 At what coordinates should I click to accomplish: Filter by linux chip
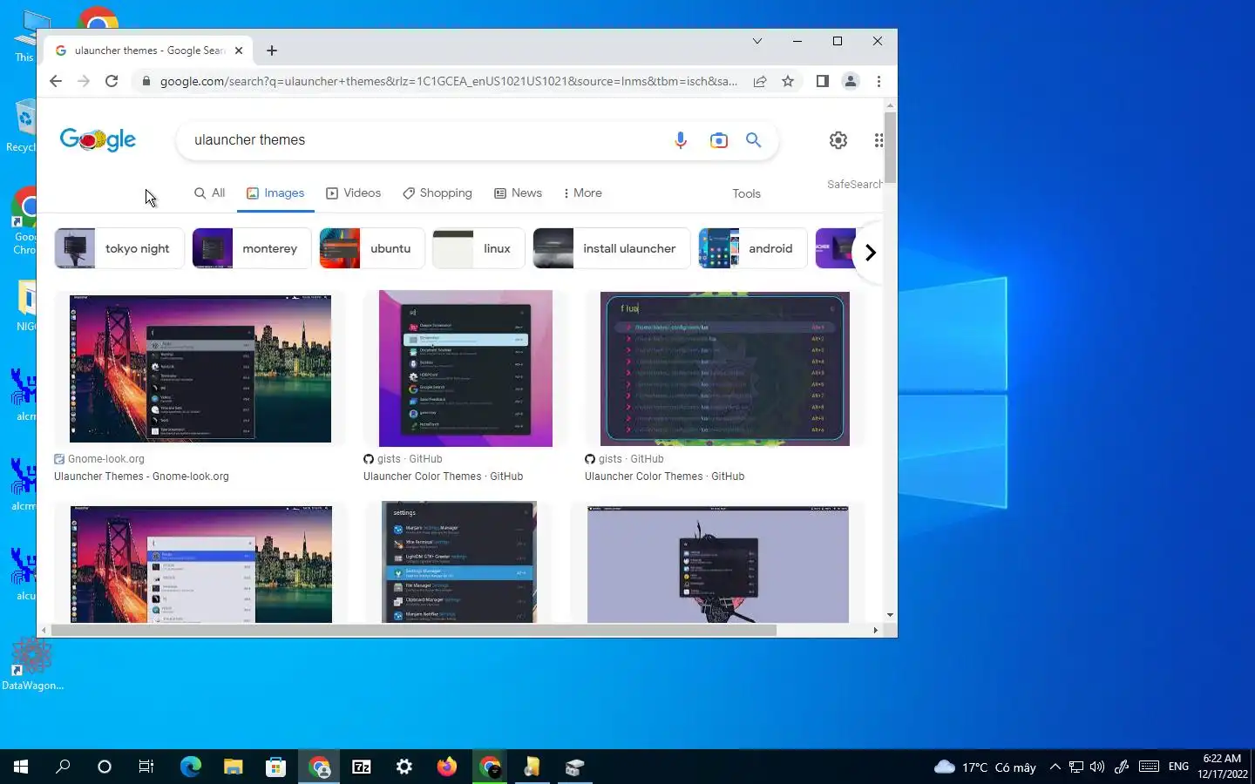pyautogui.click(x=478, y=248)
